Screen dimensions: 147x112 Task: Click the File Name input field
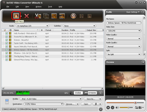[124, 23]
